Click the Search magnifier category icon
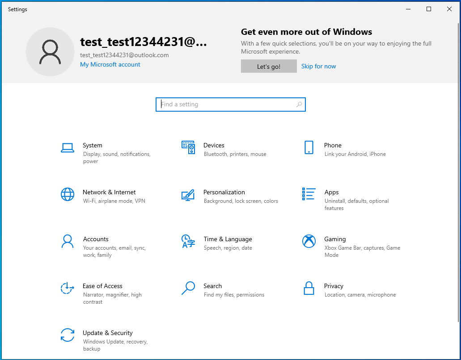Screen dimensions: 461x360 [x=188, y=288]
